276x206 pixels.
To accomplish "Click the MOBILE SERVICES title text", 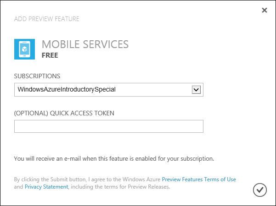I will [85, 44].
